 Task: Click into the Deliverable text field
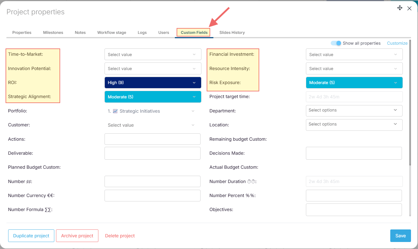[x=152, y=153]
